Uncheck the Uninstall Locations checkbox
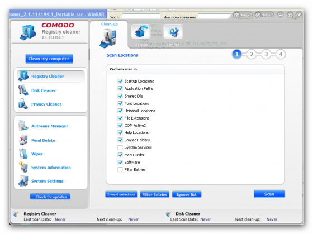Screen dimensions: 313x234 pos(120,111)
